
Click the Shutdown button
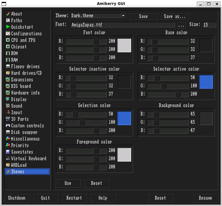tap(17, 198)
